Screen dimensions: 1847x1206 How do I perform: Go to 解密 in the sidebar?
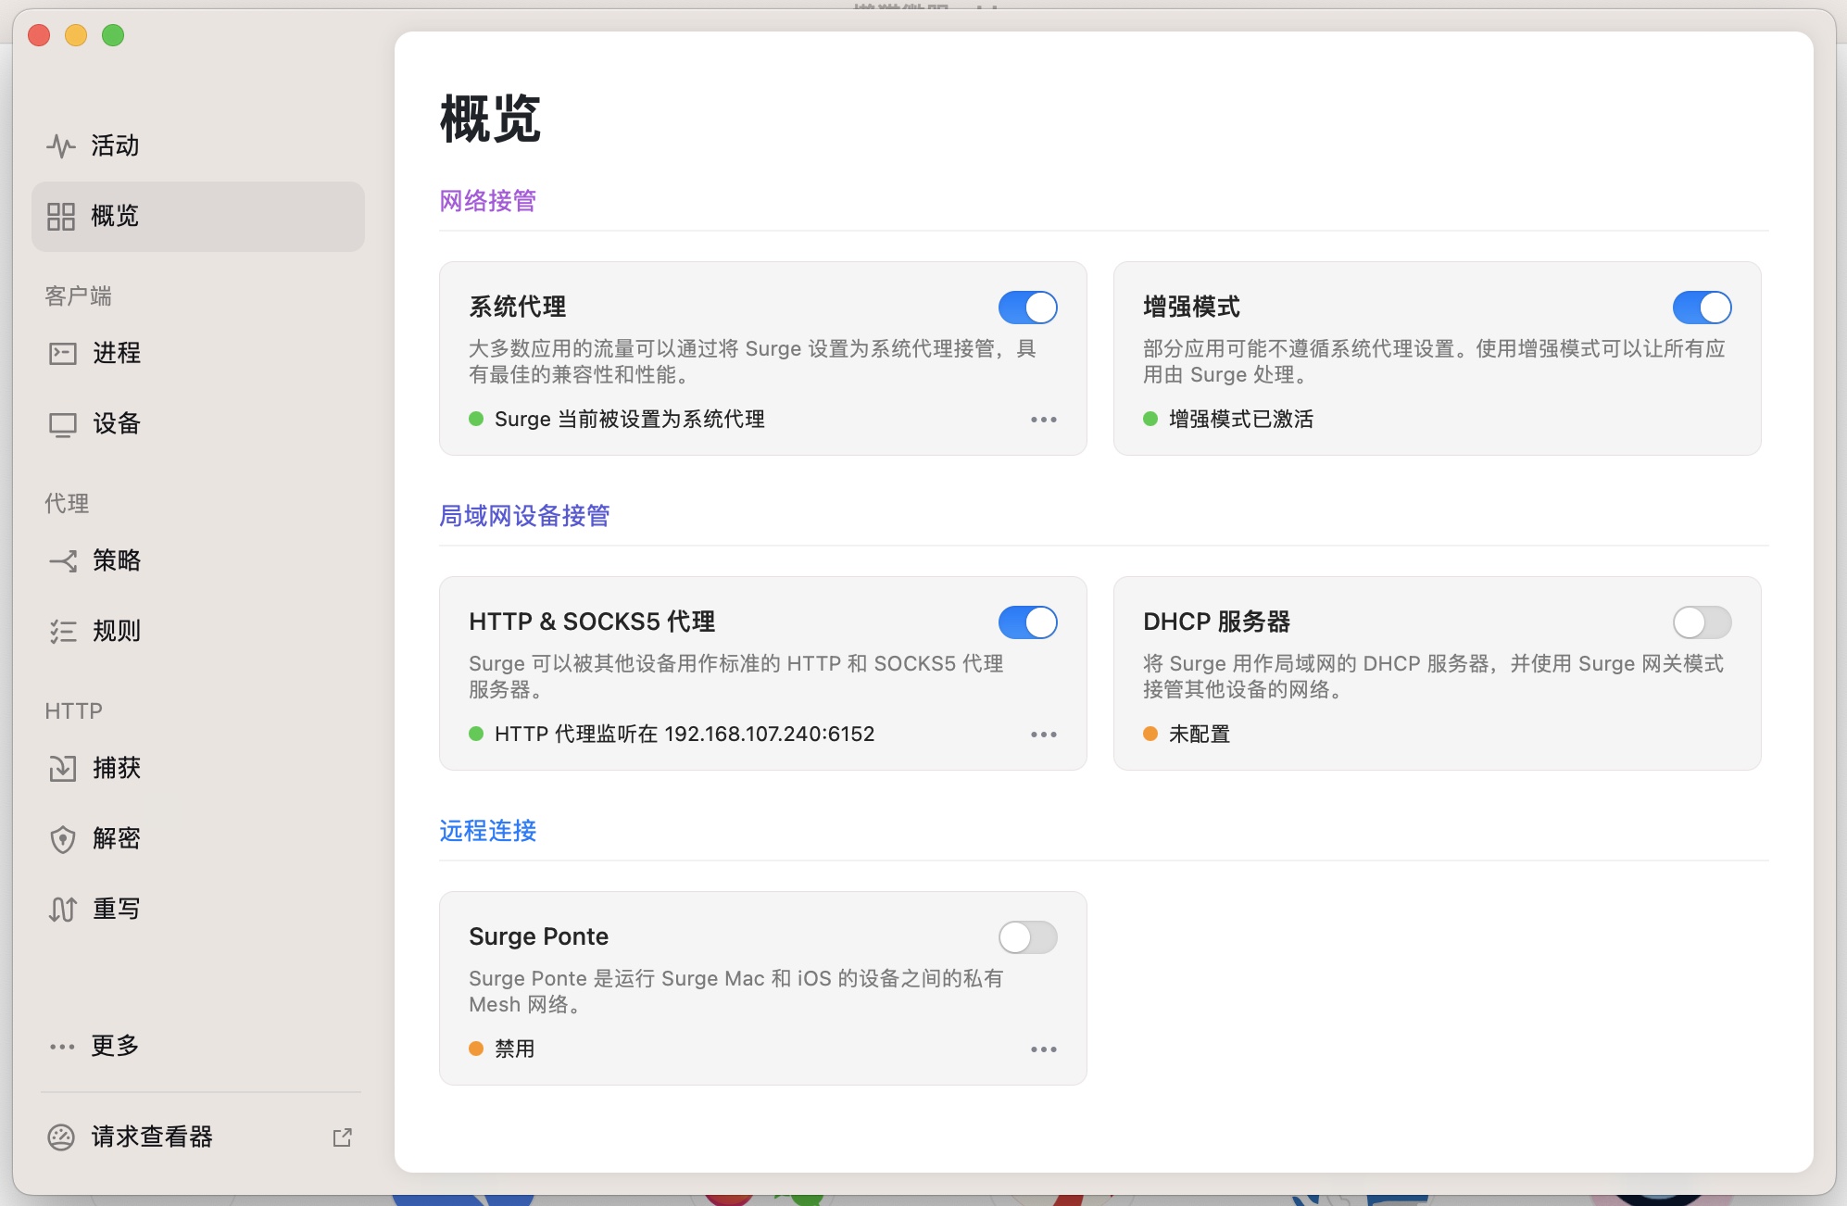pyautogui.click(x=198, y=838)
